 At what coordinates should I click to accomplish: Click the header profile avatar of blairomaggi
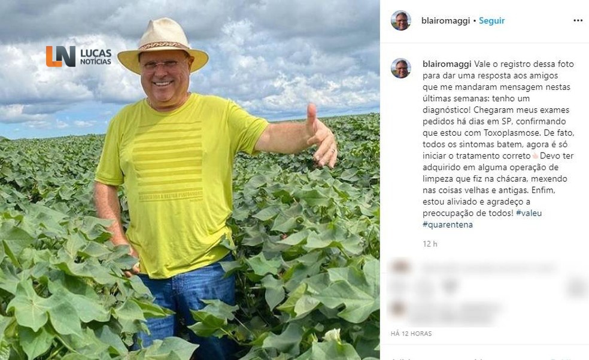[x=401, y=20]
